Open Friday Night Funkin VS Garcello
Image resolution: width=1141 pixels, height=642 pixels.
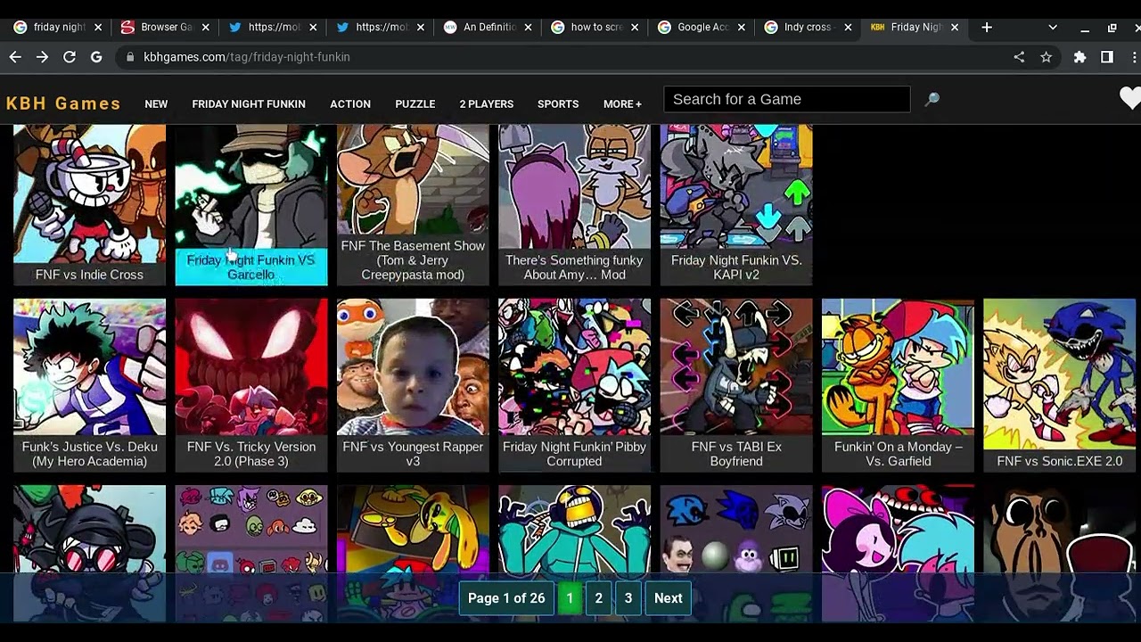251,205
